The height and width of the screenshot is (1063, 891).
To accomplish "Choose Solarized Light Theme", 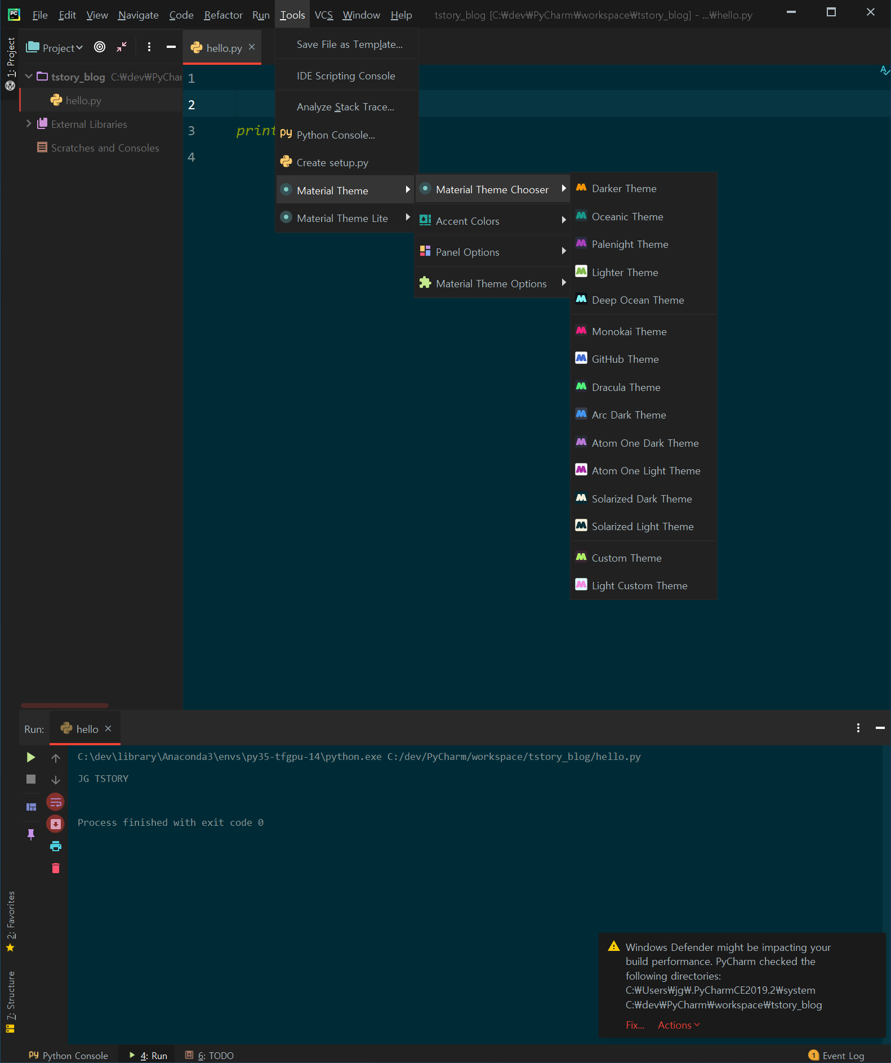I will (643, 527).
